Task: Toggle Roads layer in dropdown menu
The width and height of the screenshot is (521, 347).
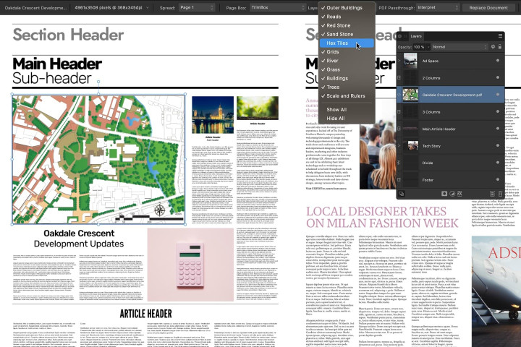Action: [347, 17]
